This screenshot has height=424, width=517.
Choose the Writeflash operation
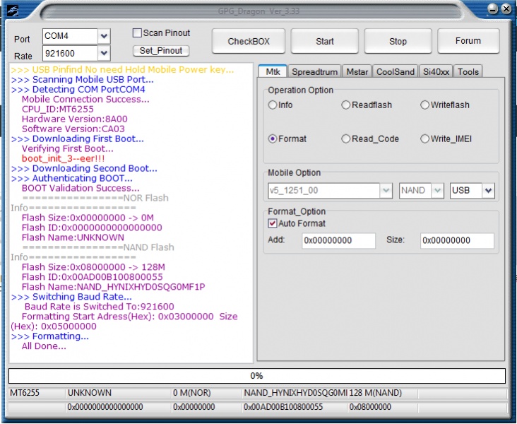tap(424, 105)
